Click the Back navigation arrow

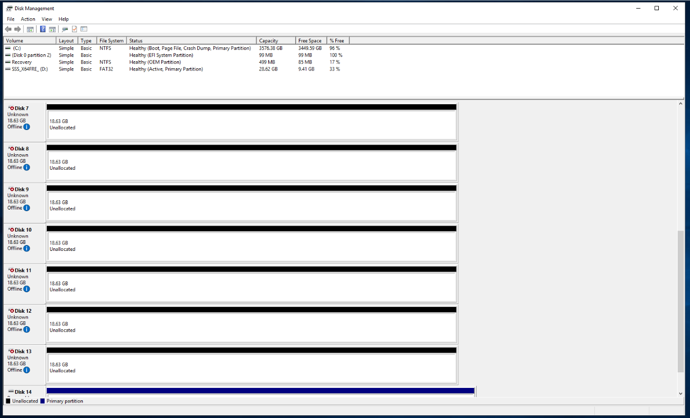9,29
